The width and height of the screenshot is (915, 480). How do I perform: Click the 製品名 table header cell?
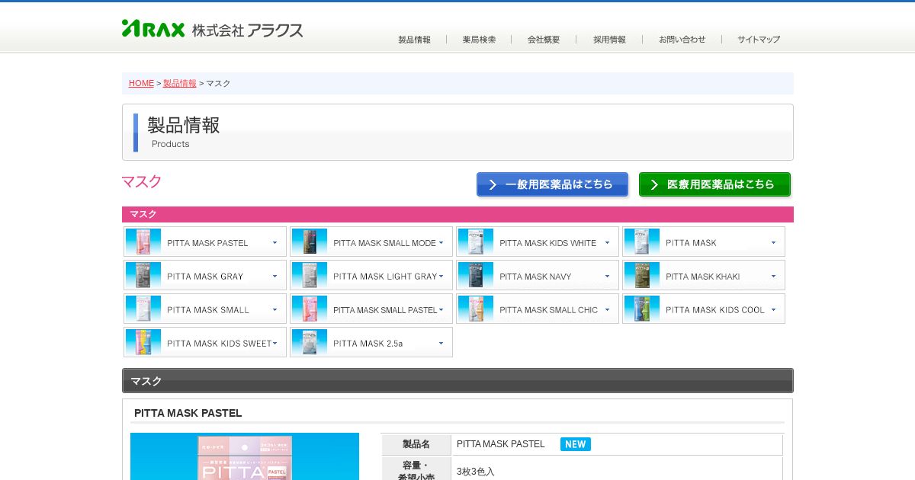tap(416, 444)
